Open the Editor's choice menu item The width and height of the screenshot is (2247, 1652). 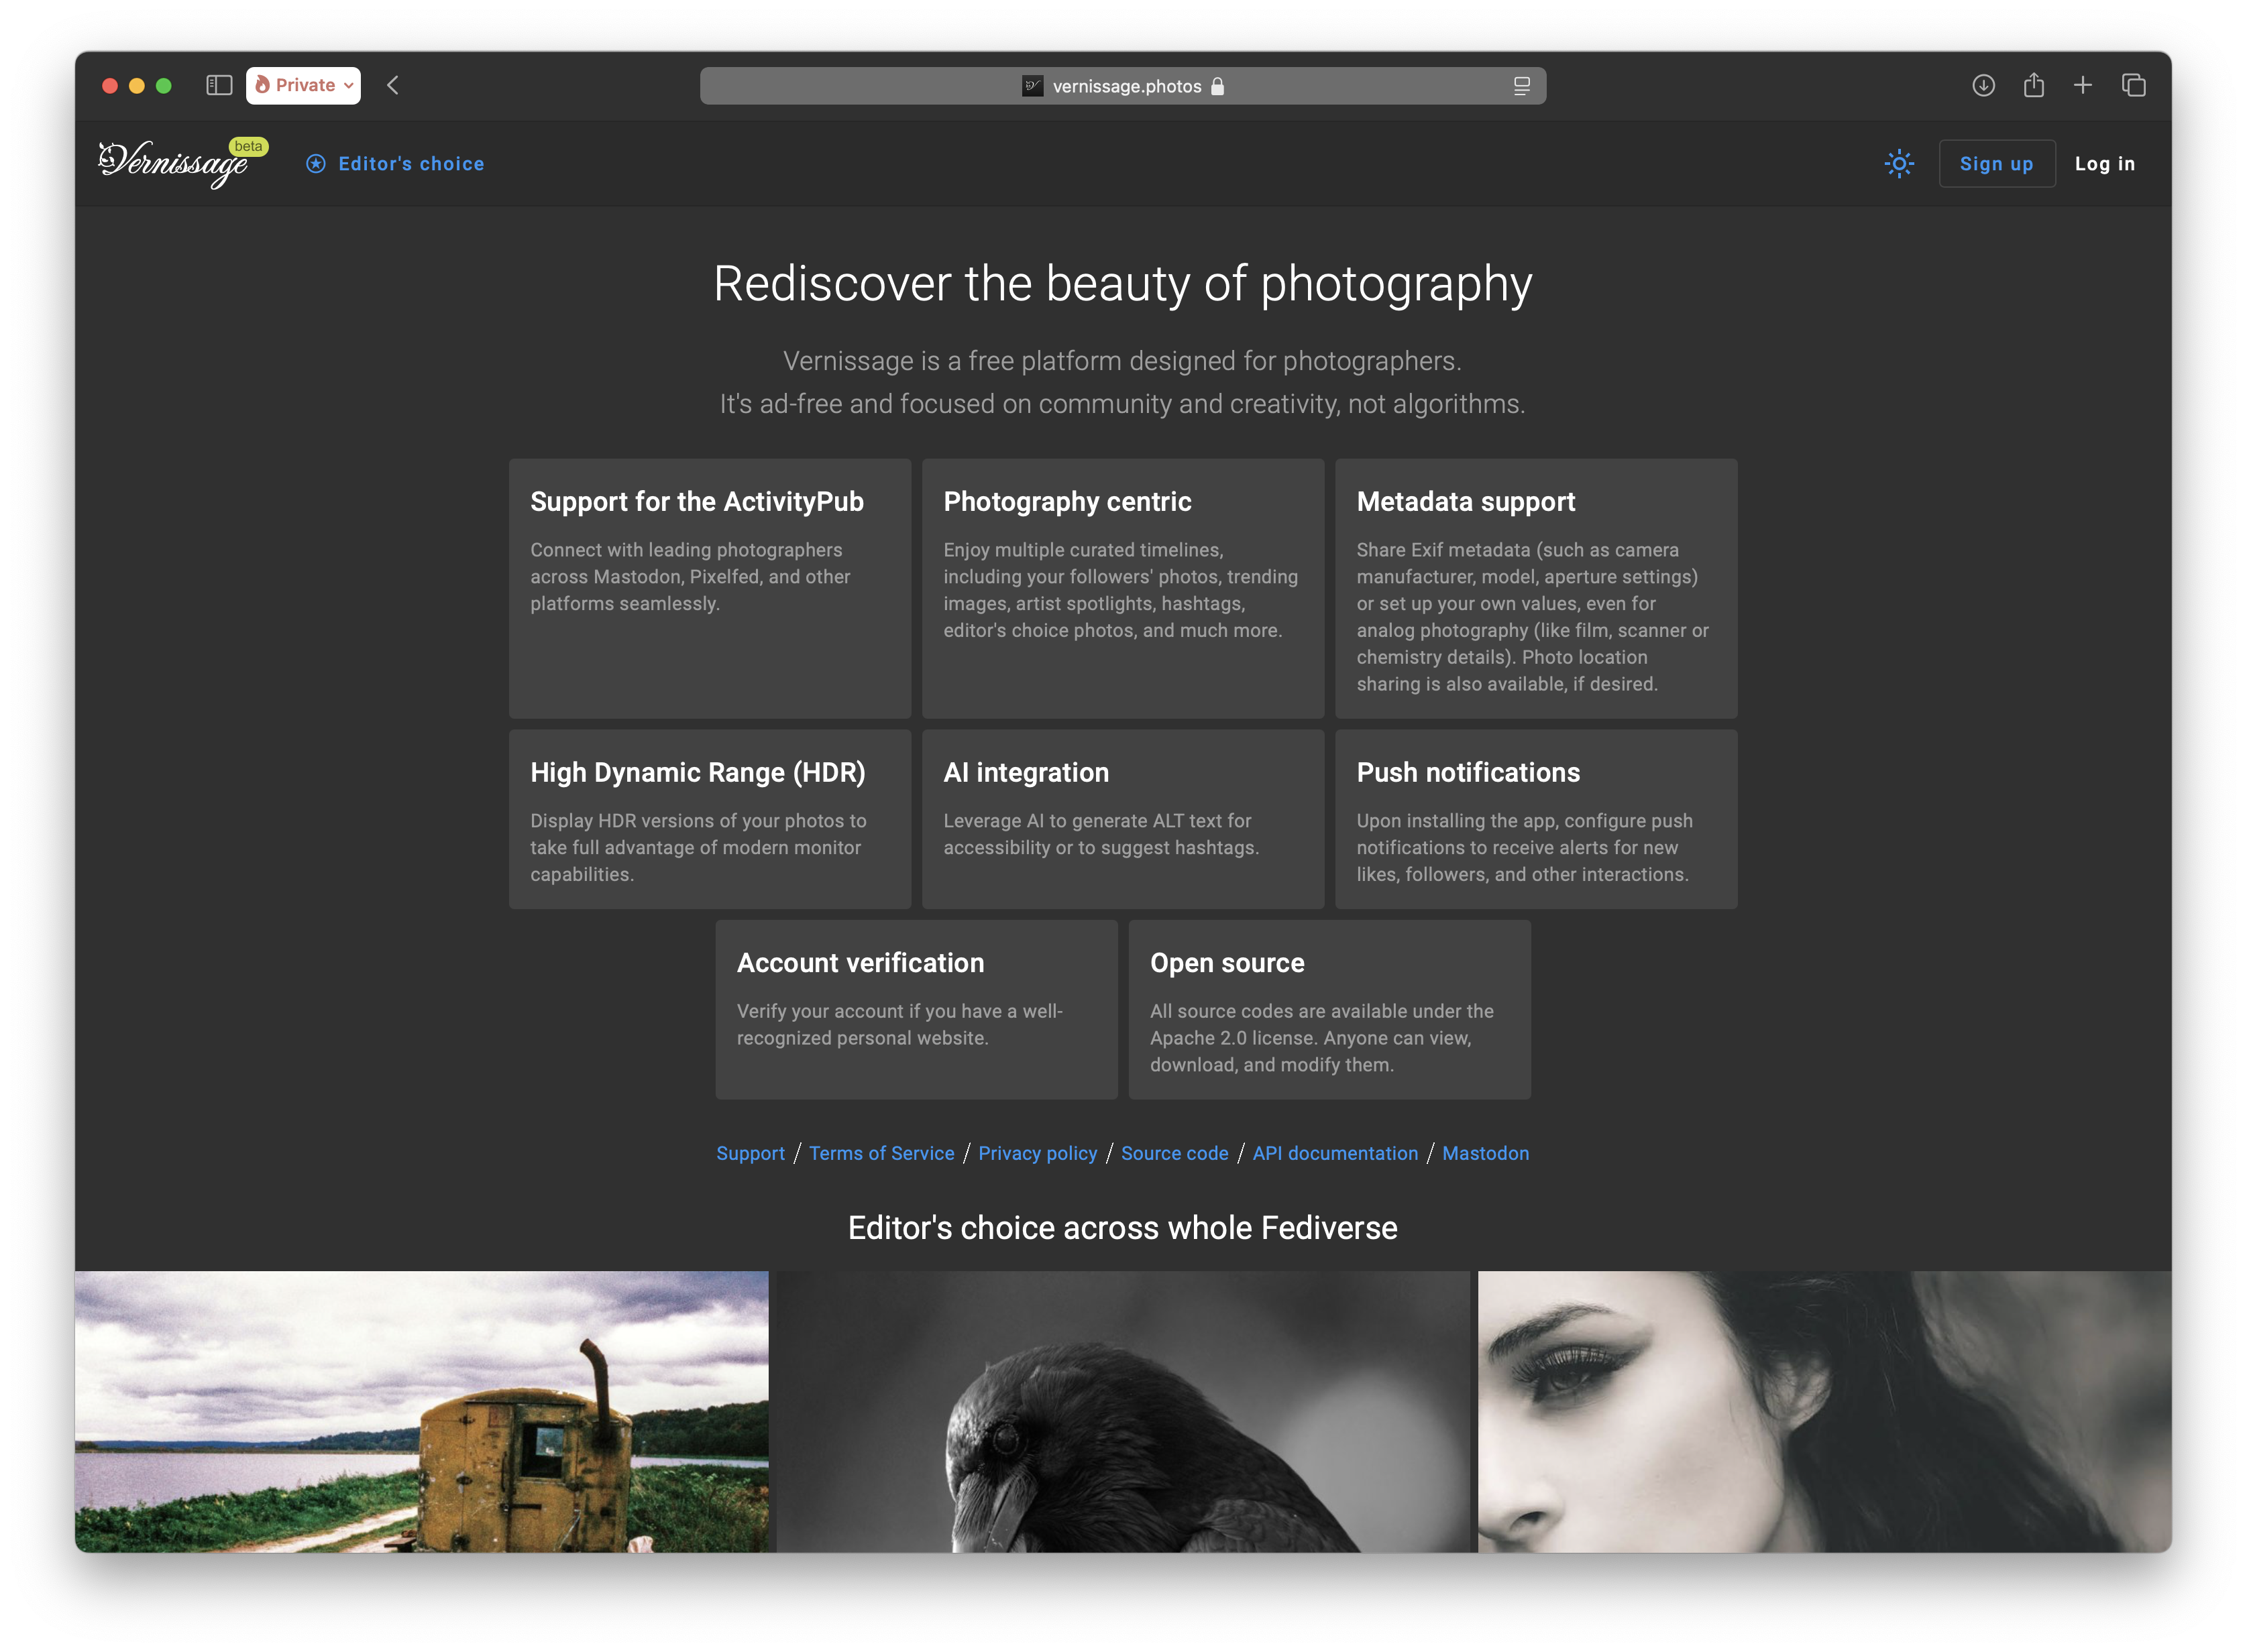click(395, 164)
